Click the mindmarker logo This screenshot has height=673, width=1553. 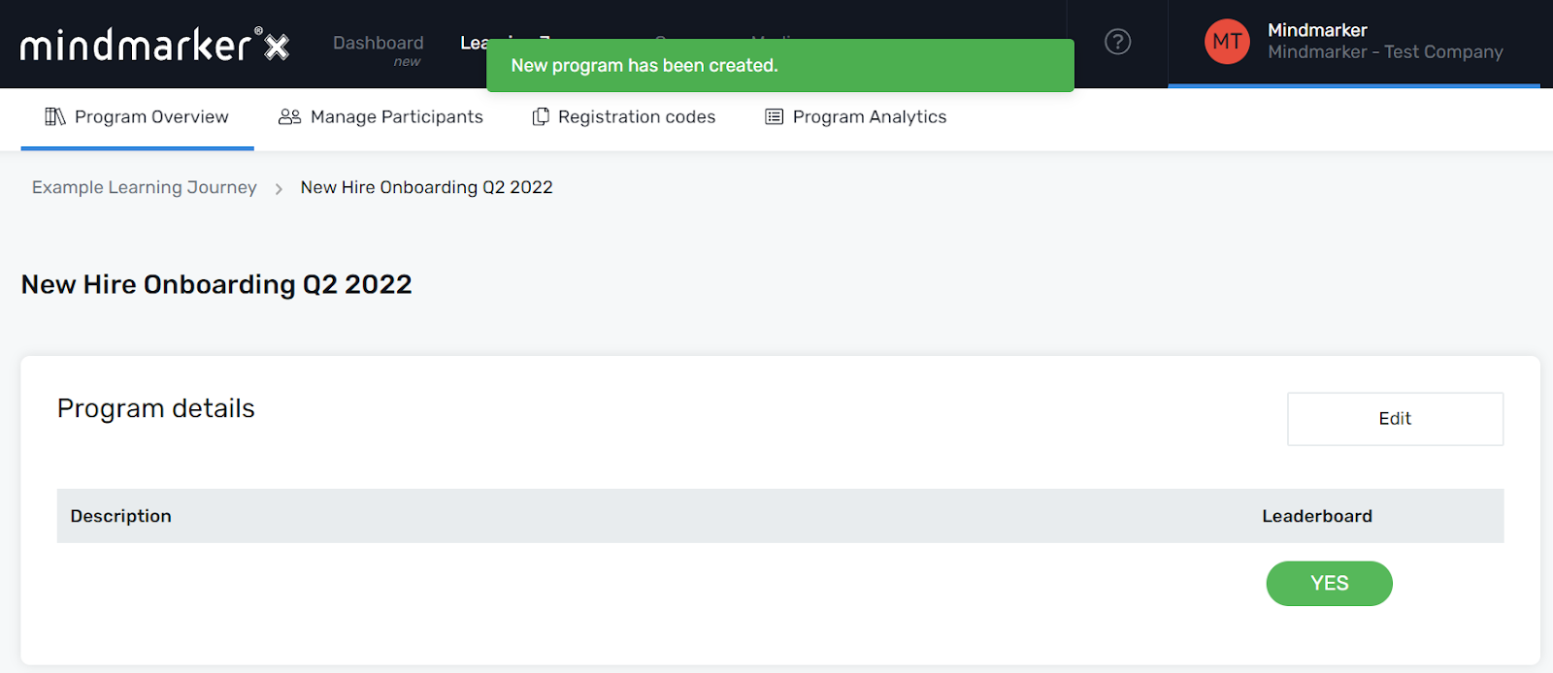pyautogui.click(x=155, y=45)
